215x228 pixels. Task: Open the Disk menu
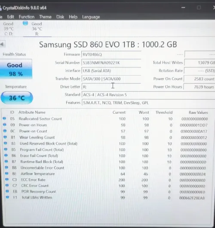(x=60, y=17)
